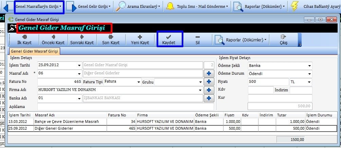
Task: Create a new record with Yeni Kayıt
Action: pos(140,40)
